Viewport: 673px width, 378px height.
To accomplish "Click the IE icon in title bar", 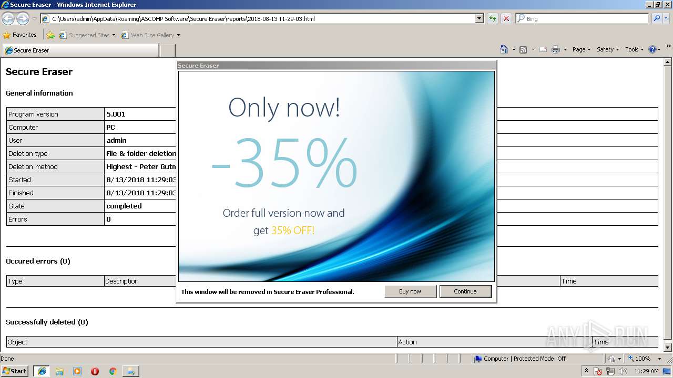I will click(x=5, y=5).
